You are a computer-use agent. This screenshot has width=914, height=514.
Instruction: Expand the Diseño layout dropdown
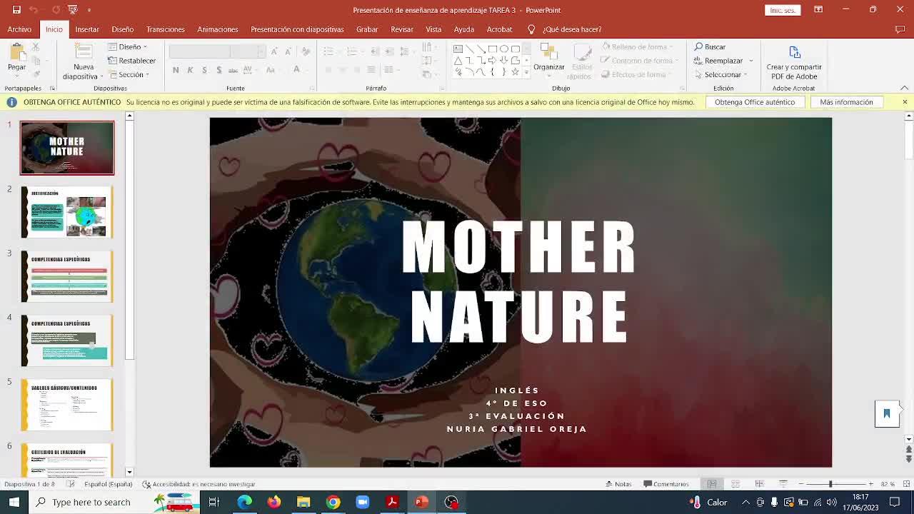pos(128,47)
